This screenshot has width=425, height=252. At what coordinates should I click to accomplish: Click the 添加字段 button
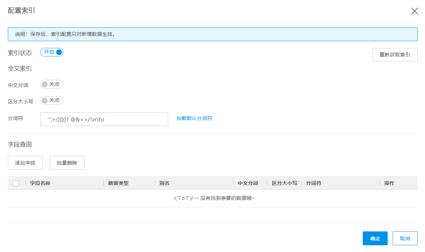pos(25,163)
